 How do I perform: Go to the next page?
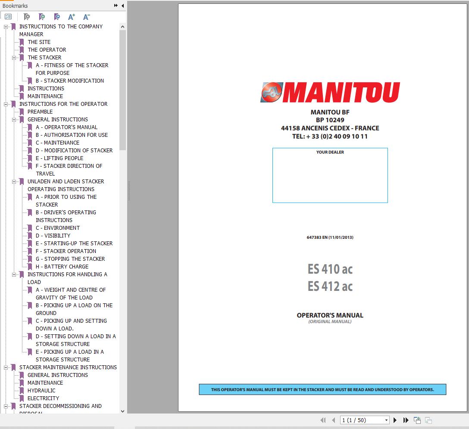[395, 420]
